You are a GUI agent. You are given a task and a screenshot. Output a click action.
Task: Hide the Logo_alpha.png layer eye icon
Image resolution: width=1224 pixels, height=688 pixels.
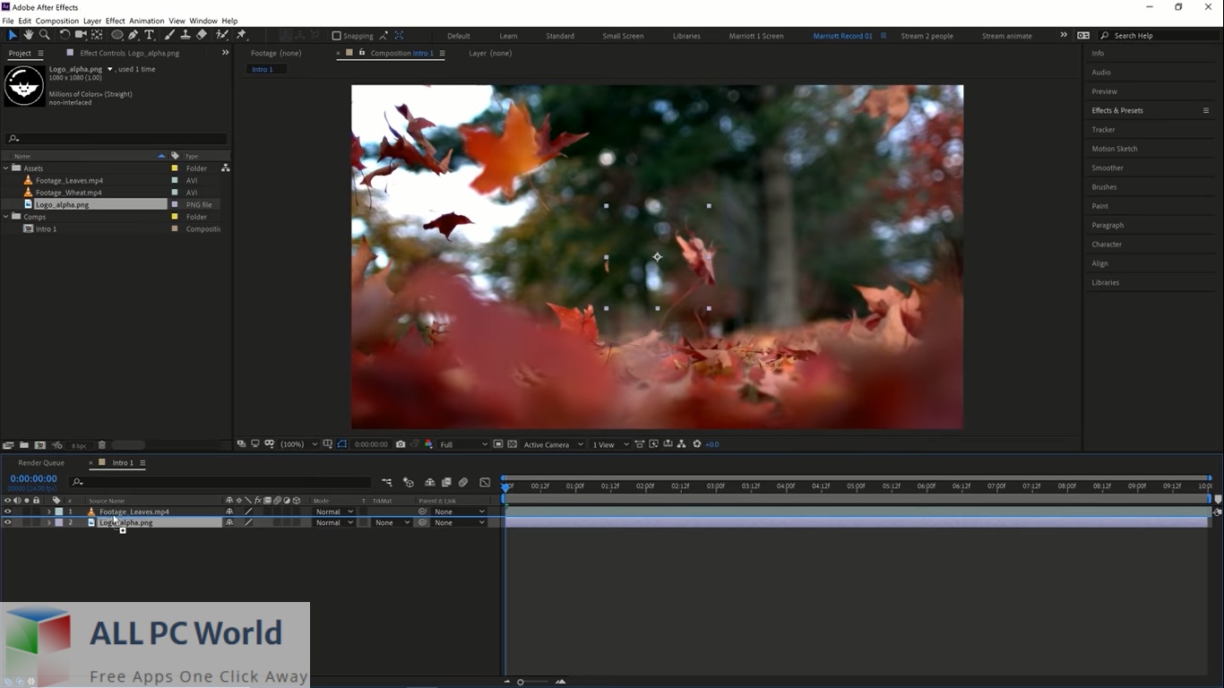tap(8, 522)
